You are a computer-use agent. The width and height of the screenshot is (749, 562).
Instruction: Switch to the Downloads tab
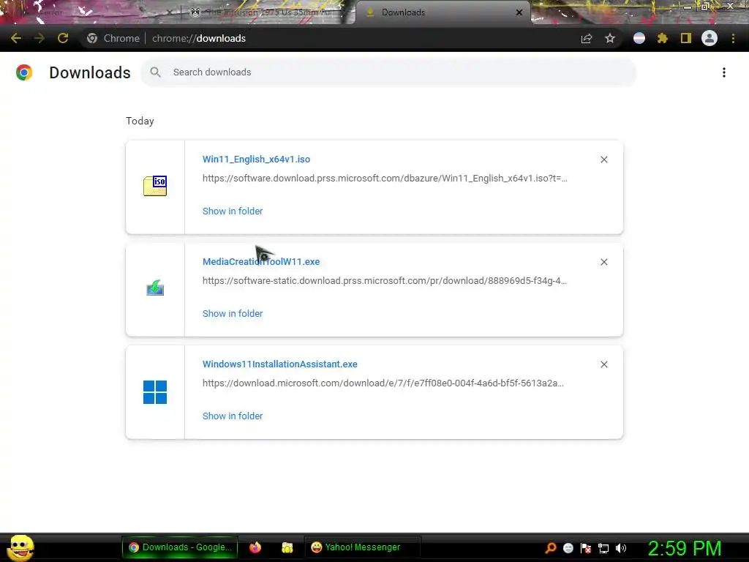[443, 12]
